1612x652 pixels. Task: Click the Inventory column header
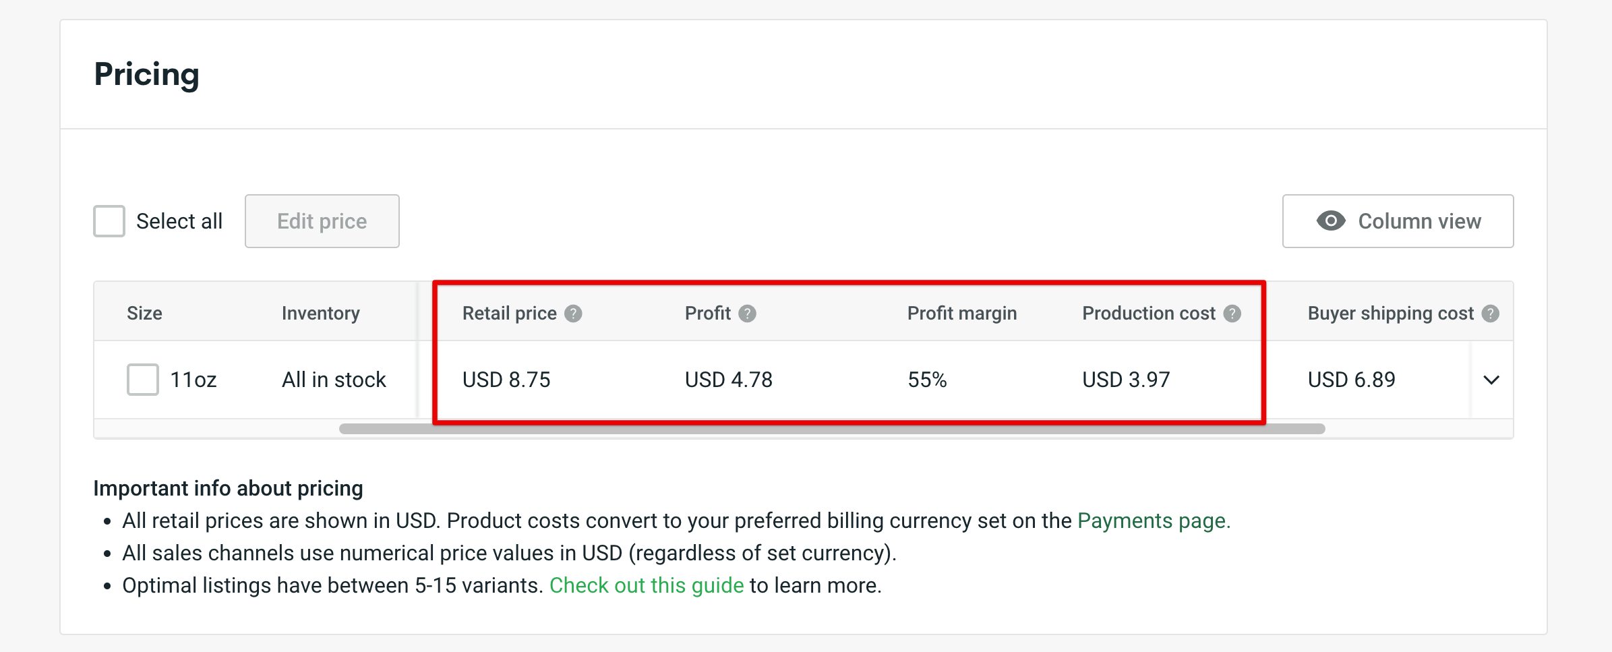[321, 312]
